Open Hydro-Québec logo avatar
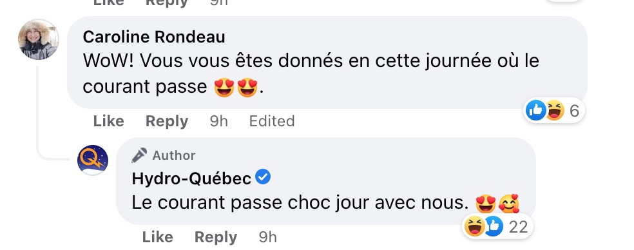634x250 pixels. (93, 160)
